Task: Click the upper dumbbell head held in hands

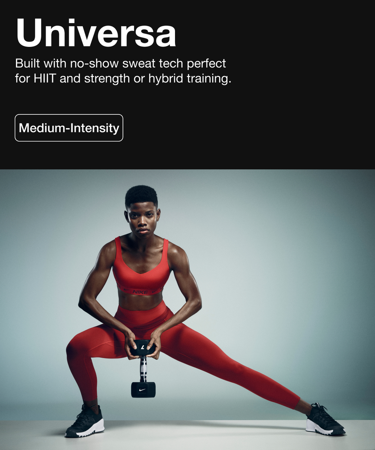Action: (143, 348)
